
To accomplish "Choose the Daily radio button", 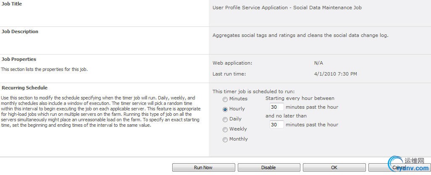I will click(225, 119).
